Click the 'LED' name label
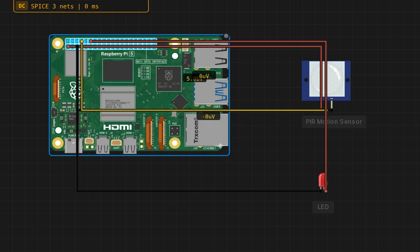 coord(323,207)
